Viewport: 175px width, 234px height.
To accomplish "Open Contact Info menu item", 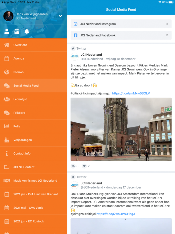I will [x=33, y=154].
